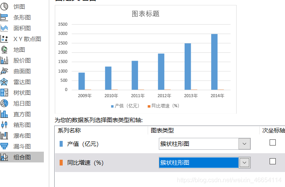The image size is (285, 187).
Task: Click the 饼图 label in chart list
Action: pyautogui.click(x=19, y=7)
